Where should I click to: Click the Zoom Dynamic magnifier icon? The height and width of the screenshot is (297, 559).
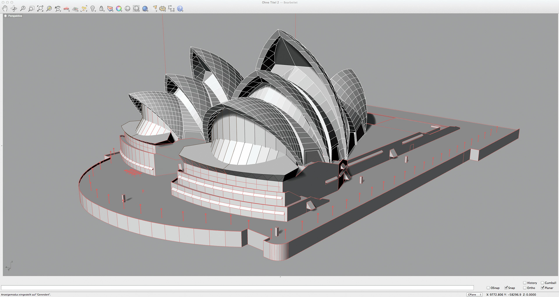(22, 9)
